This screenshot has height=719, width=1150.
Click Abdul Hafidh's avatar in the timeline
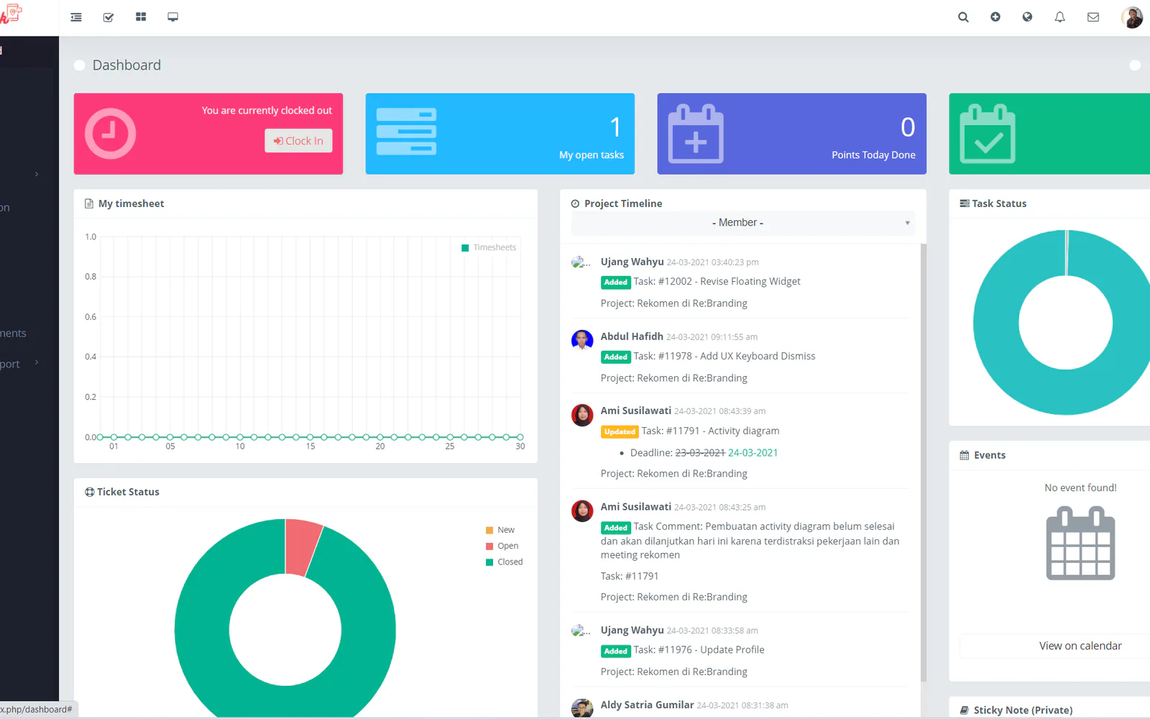[x=582, y=340]
